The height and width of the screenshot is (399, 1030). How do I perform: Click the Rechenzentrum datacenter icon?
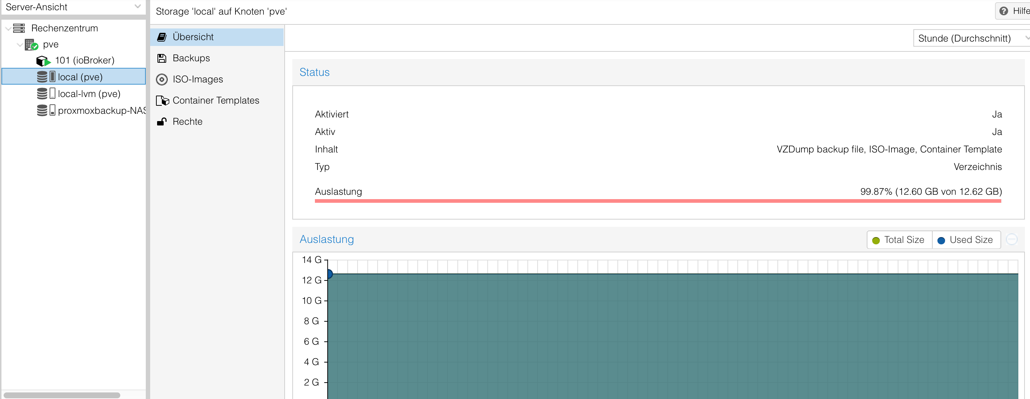click(x=19, y=28)
